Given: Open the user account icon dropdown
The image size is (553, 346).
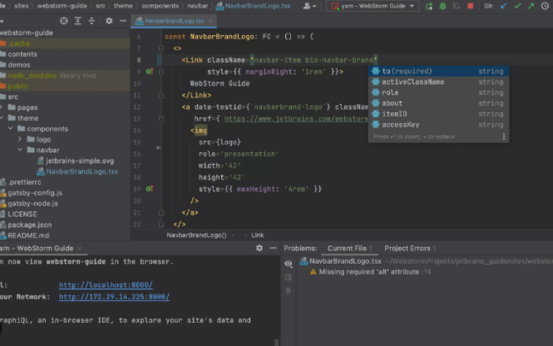Looking at the screenshot, I should point(310,6).
